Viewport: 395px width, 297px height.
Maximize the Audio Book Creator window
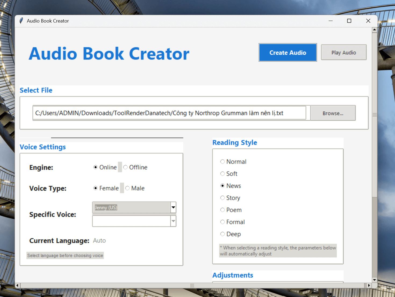click(349, 21)
